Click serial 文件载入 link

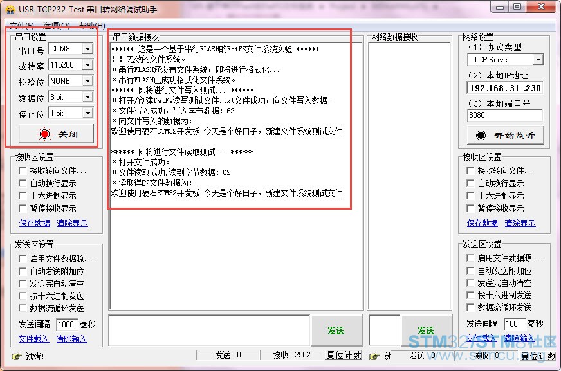(x=33, y=338)
